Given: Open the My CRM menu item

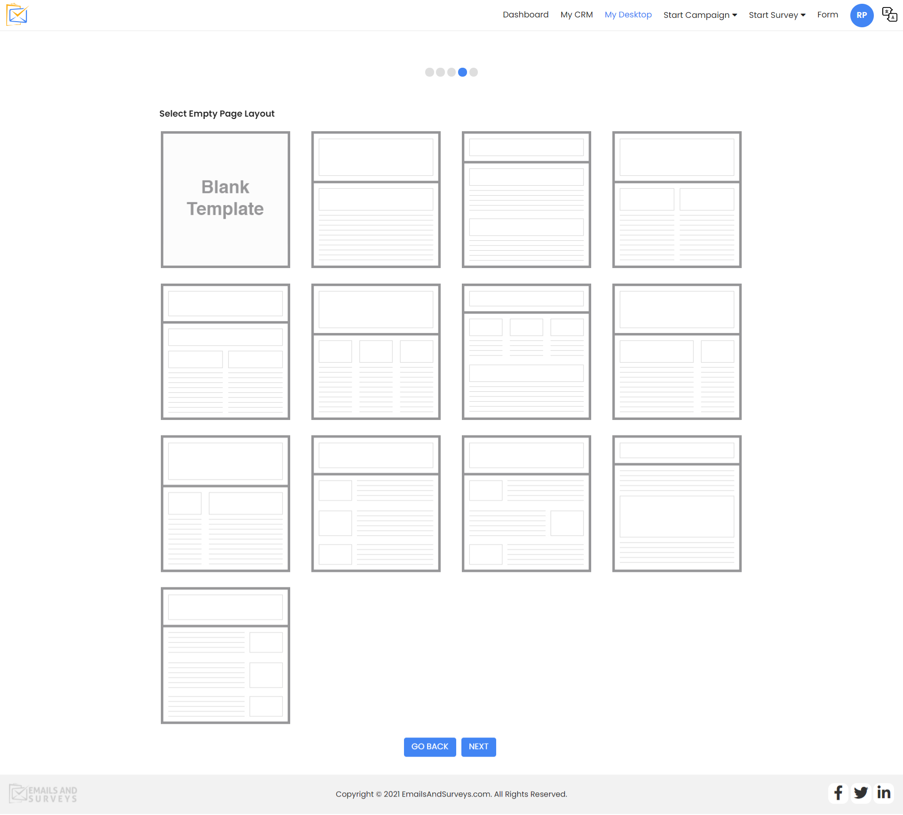Looking at the screenshot, I should [x=576, y=15].
